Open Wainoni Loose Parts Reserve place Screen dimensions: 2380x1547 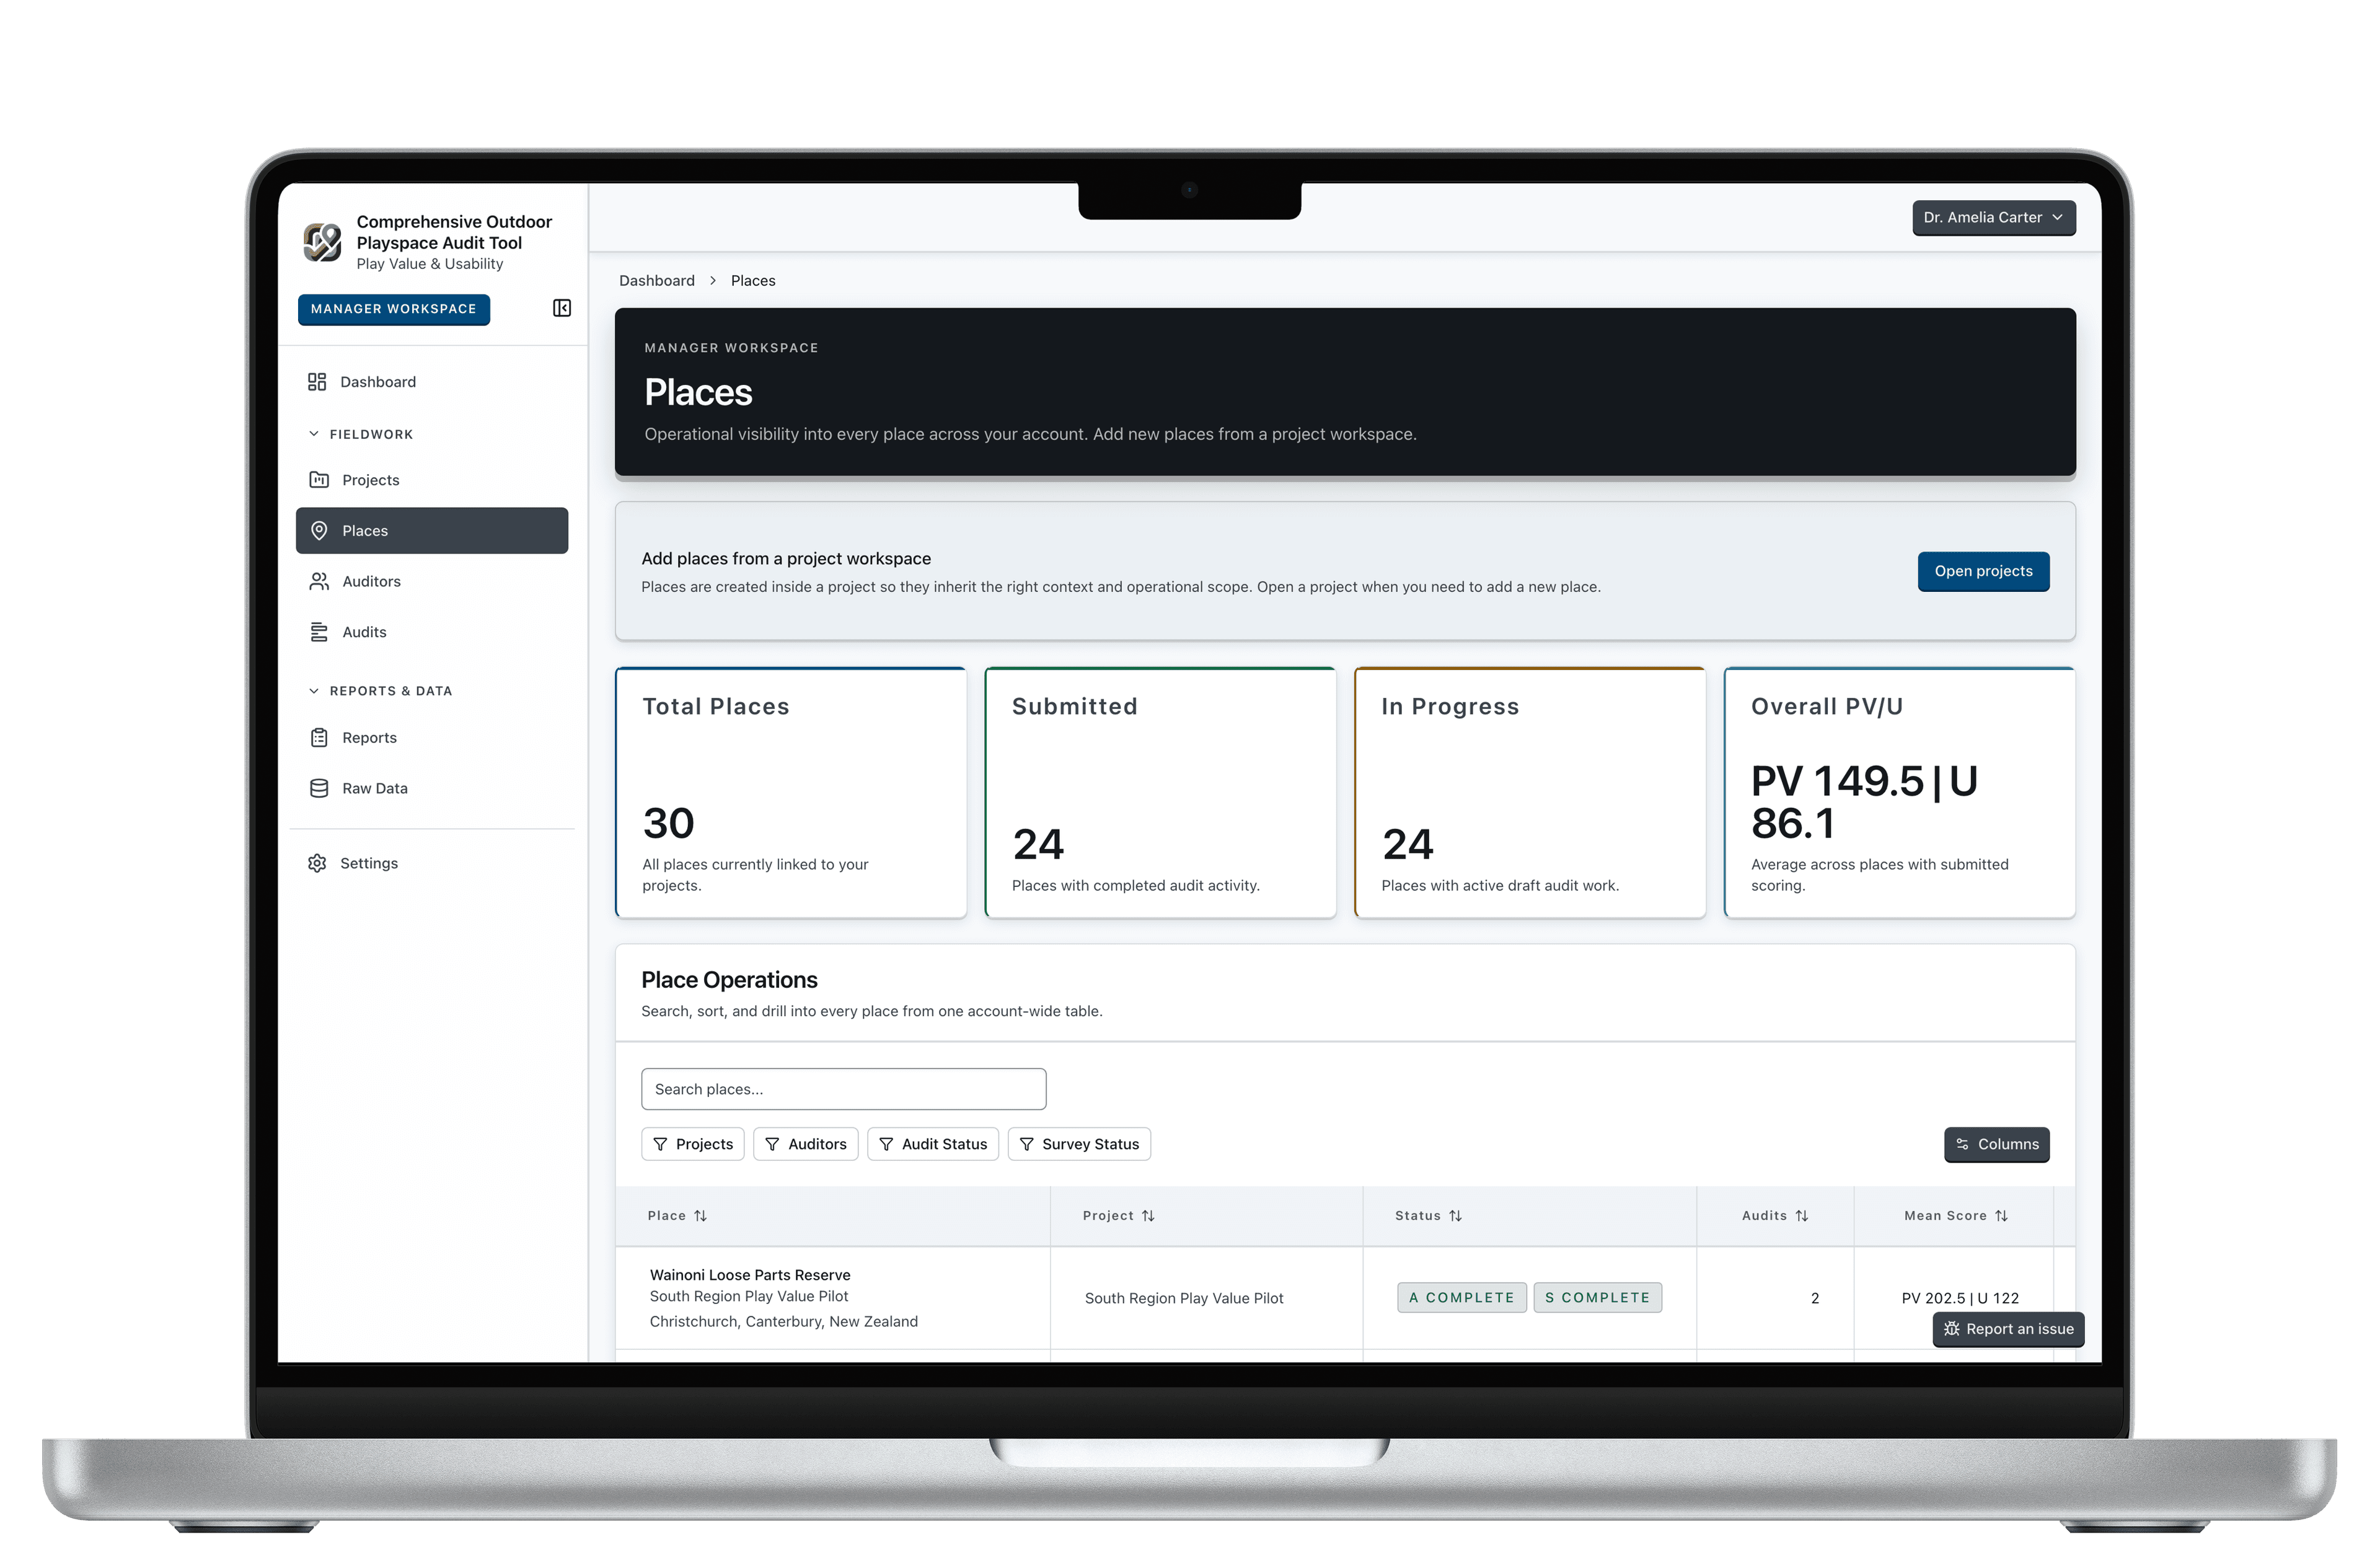(x=750, y=1275)
